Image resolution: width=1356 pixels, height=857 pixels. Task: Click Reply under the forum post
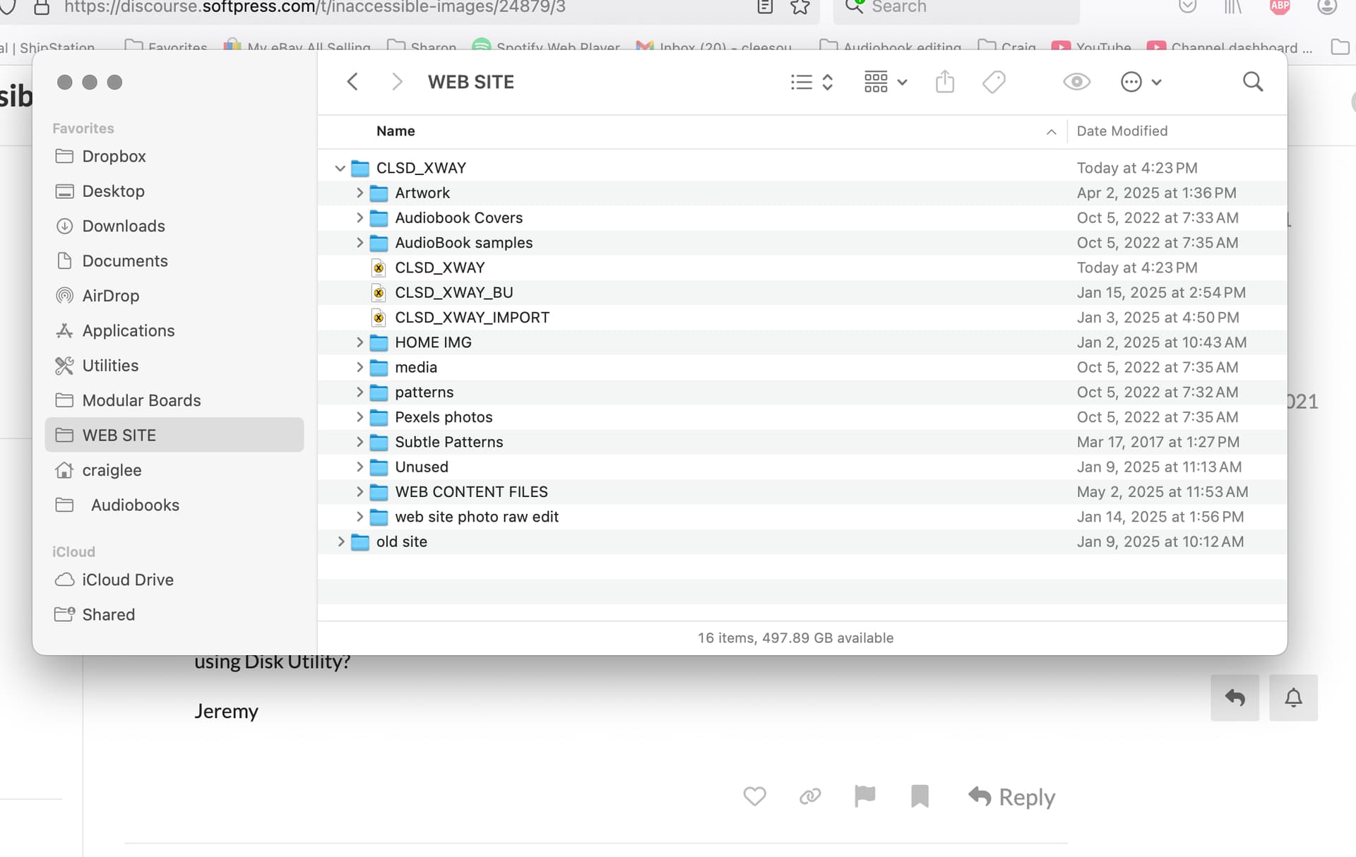coord(1011,797)
